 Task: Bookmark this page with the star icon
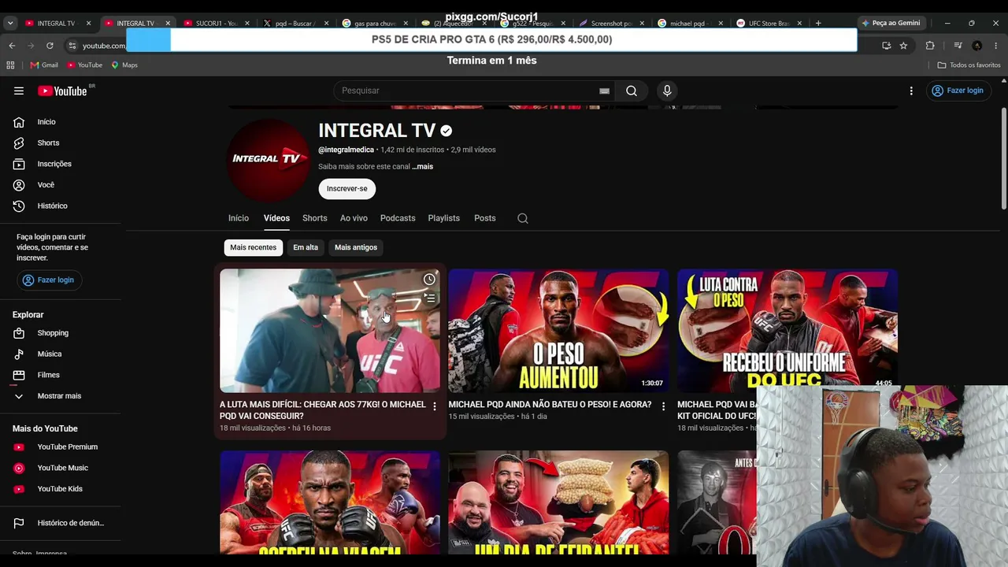903,46
